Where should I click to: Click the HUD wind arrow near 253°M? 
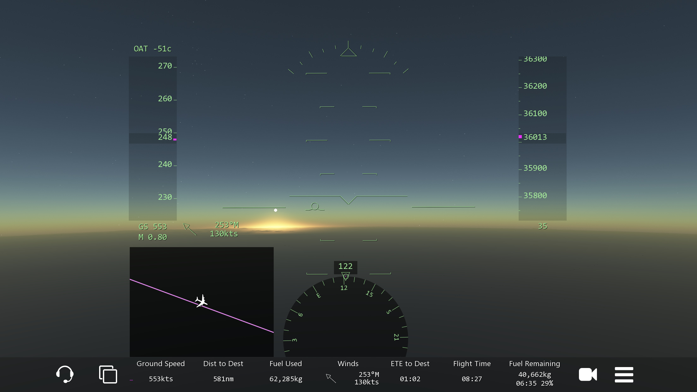190,229
